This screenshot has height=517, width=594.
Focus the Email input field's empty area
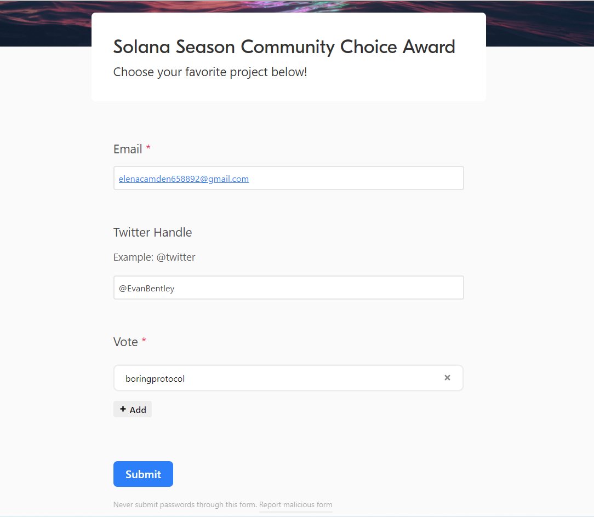(356, 178)
